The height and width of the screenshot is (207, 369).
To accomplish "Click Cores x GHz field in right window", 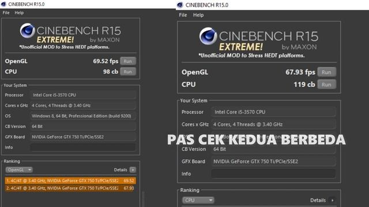I will (273, 124).
